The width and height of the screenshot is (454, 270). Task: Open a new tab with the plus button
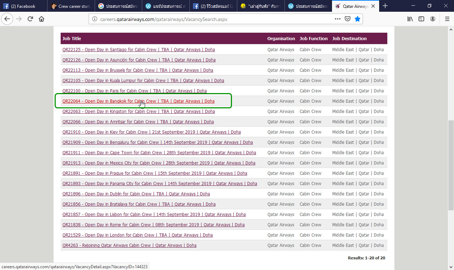tap(385, 6)
